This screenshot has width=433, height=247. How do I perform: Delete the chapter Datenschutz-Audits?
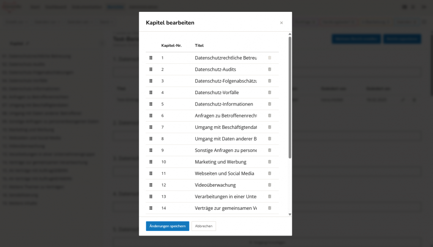270,69
